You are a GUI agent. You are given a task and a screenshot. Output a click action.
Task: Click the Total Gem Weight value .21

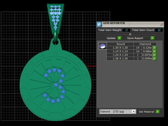point(126,30)
